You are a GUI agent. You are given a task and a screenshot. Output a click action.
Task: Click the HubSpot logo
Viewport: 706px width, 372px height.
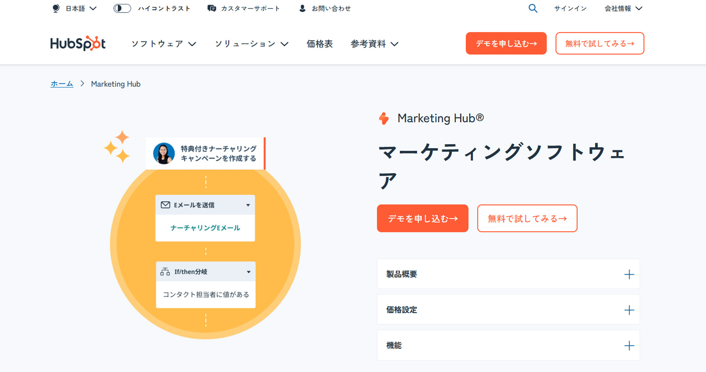[78, 44]
